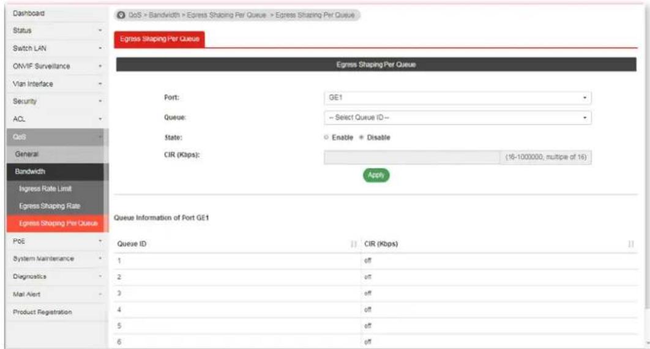Select the Disable state radio button

point(362,137)
